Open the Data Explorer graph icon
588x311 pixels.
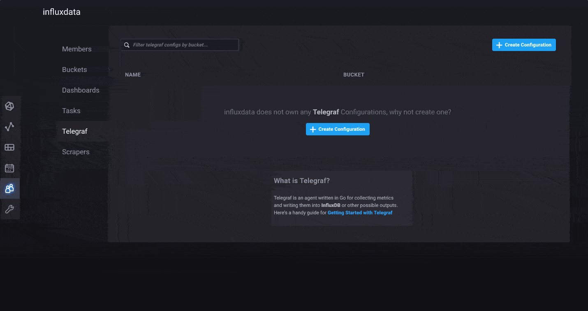click(9, 127)
